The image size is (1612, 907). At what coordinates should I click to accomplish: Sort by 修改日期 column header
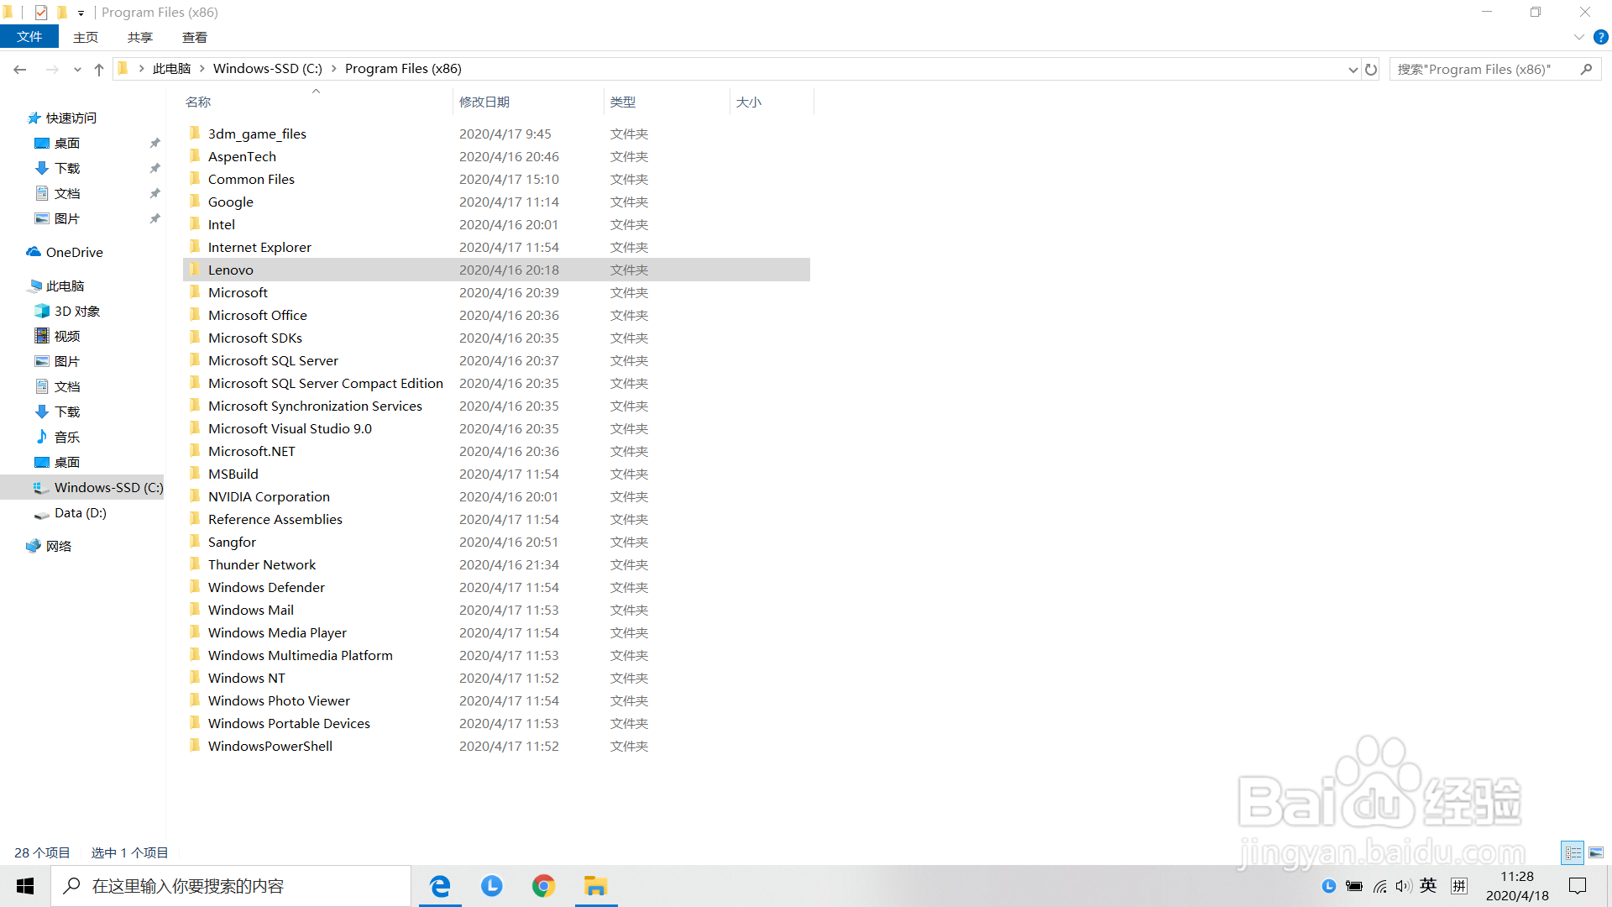(484, 102)
